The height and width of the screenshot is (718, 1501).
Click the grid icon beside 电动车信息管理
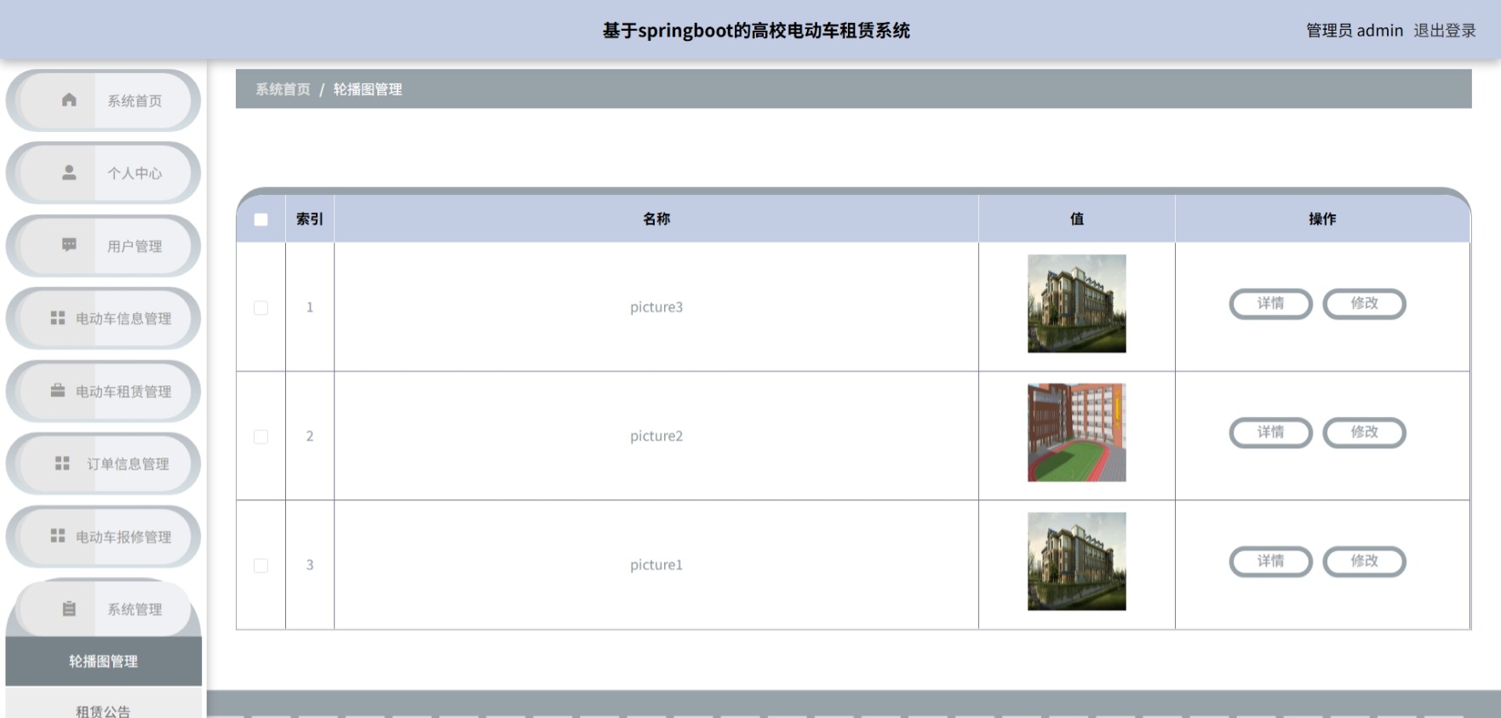click(x=58, y=317)
